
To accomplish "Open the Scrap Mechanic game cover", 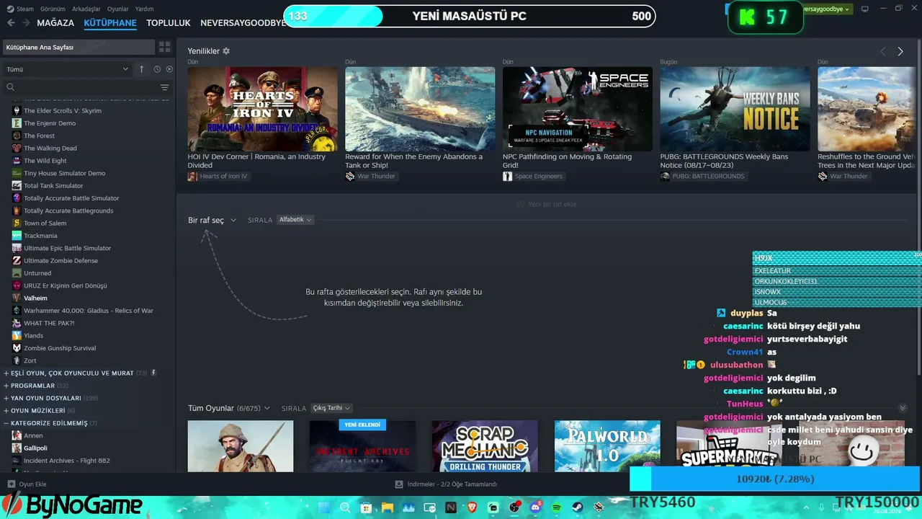I will tap(485, 446).
